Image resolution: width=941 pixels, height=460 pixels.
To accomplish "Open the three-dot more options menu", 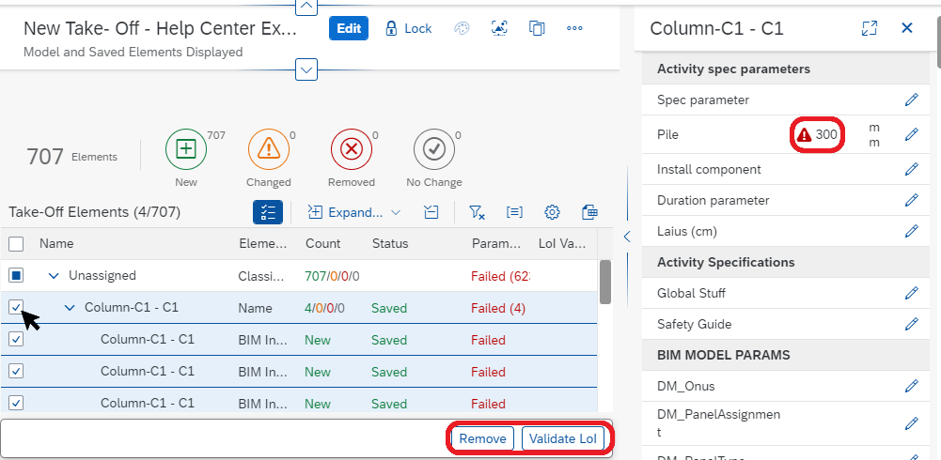I will 574,28.
